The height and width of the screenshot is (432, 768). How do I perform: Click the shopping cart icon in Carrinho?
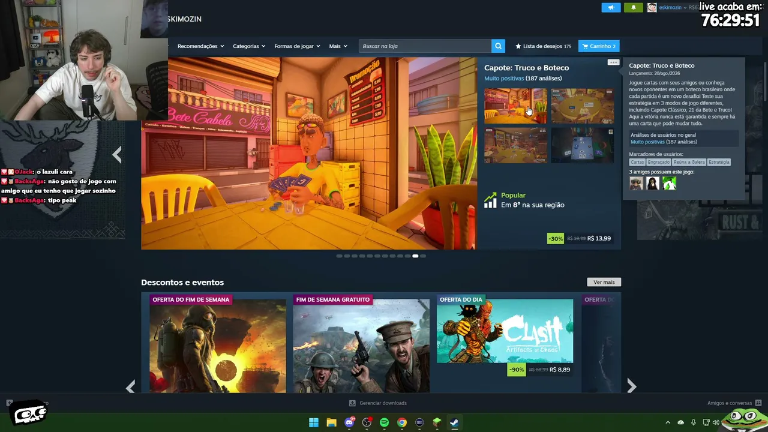(x=584, y=46)
